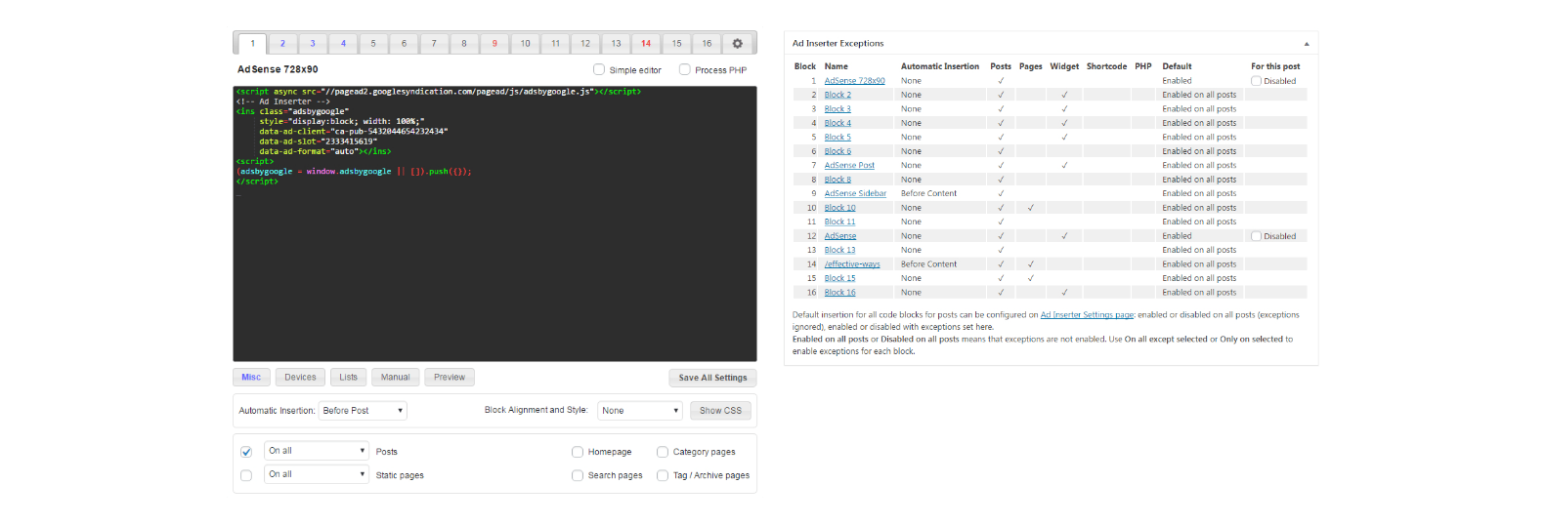Click the 'For this post' column header
The height and width of the screenshot is (525, 1546).
[x=1275, y=66]
